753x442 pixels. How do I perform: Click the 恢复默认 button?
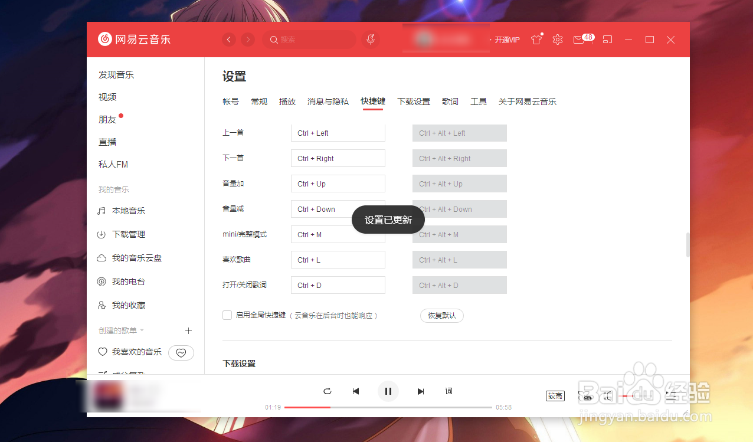[442, 316]
